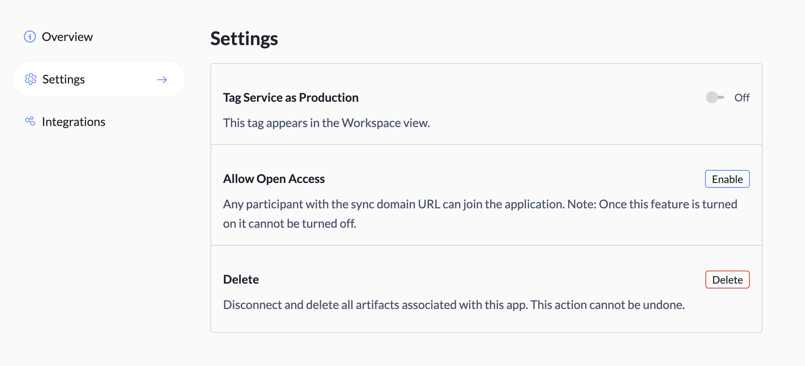Enable Allow Open Access
The width and height of the screenshot is (805, 366).
tap(727, 179)
